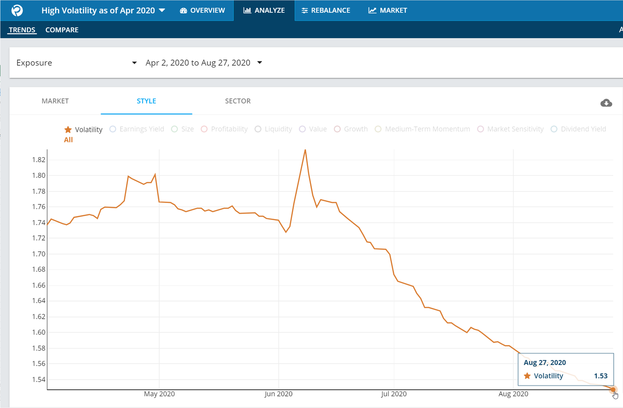The height and width of the screenshot is (408, 623).
Task: Click the Growth factor circle
Action: pos(337,129)
